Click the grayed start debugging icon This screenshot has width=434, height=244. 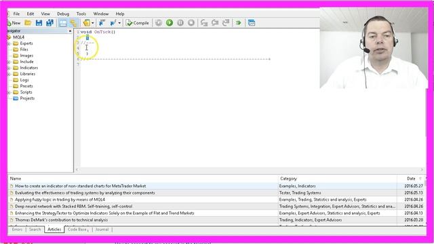coord(159,23)
